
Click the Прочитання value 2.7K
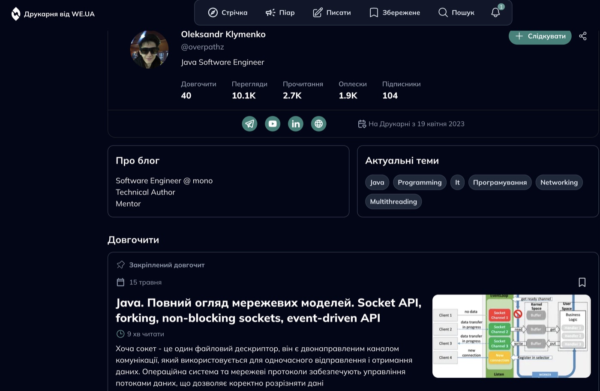(292, 96)
